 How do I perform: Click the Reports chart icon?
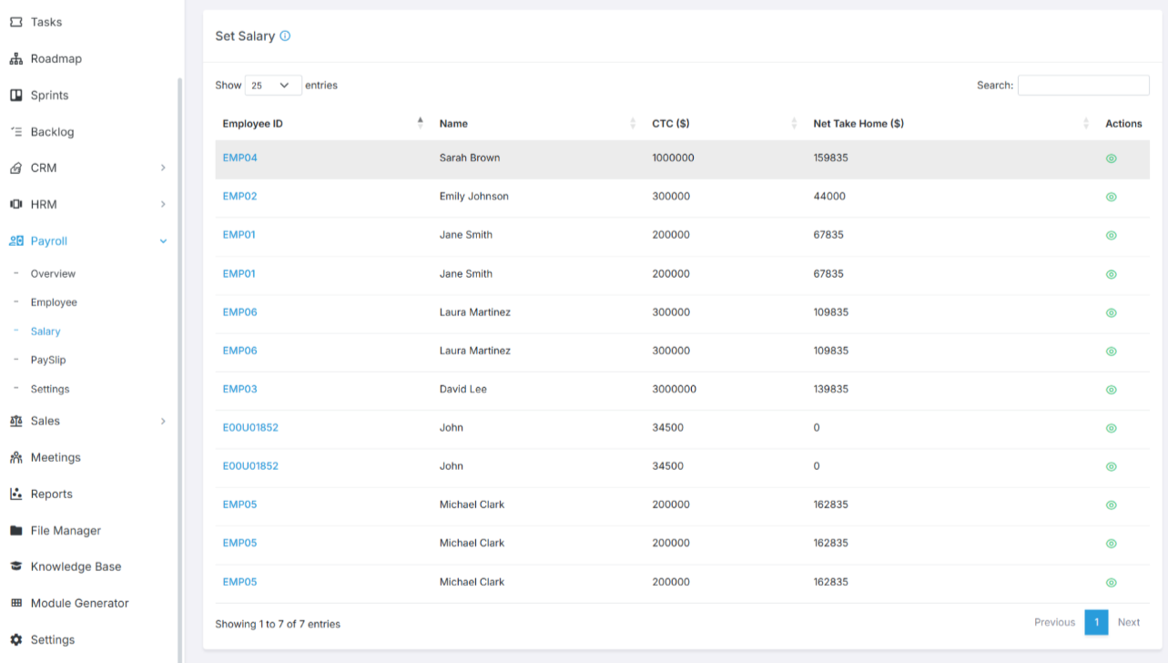coord(15,495)
